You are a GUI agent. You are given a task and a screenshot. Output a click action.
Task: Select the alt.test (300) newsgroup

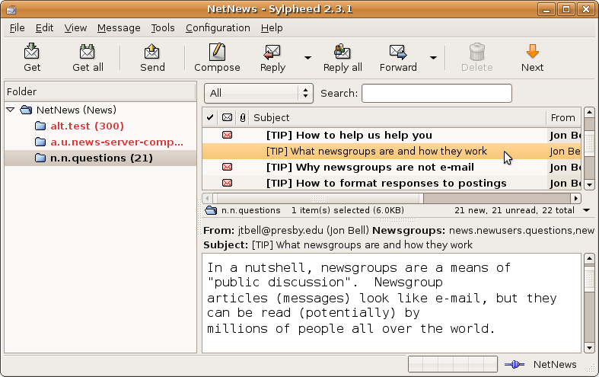click(87, 126)
